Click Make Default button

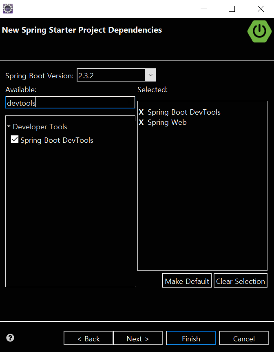click(x=187, y=281)
